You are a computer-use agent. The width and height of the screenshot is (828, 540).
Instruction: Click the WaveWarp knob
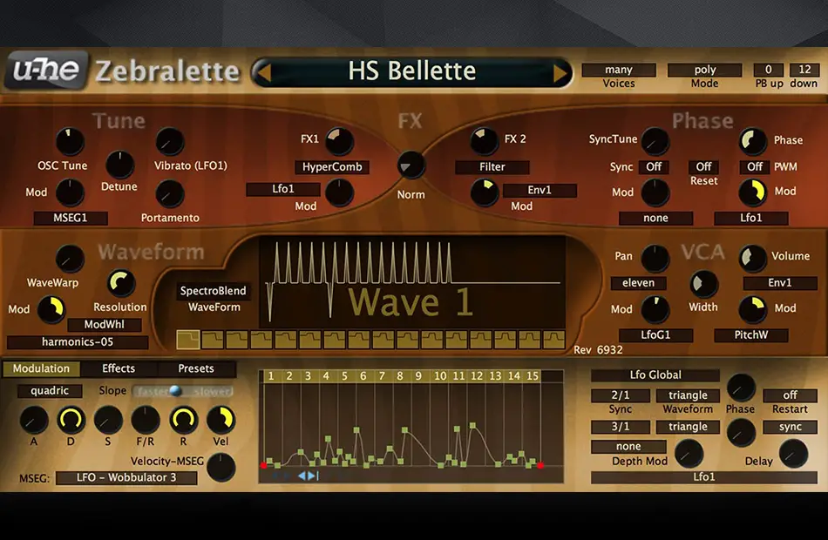[x=70, y=259]
